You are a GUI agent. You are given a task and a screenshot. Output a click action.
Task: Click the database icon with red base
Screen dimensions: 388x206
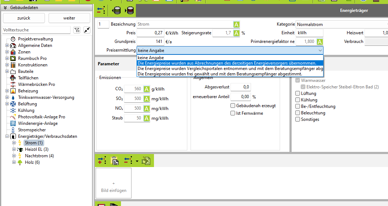click(x=129, y=11)
